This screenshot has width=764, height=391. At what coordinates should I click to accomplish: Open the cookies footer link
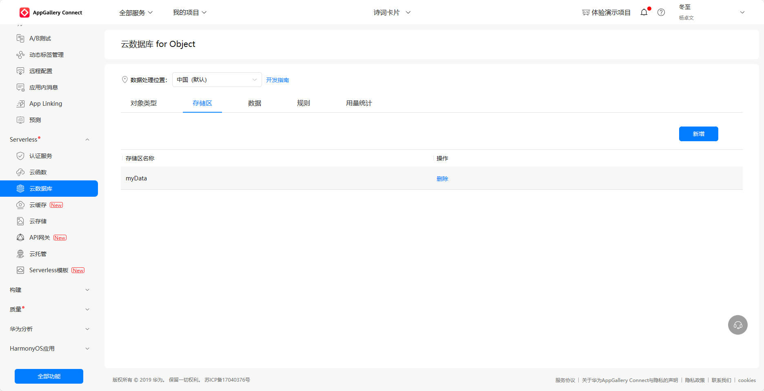747,380
